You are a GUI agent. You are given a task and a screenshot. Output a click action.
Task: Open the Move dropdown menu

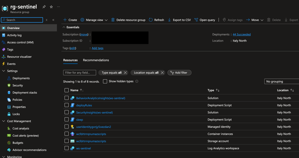point(255,20)
